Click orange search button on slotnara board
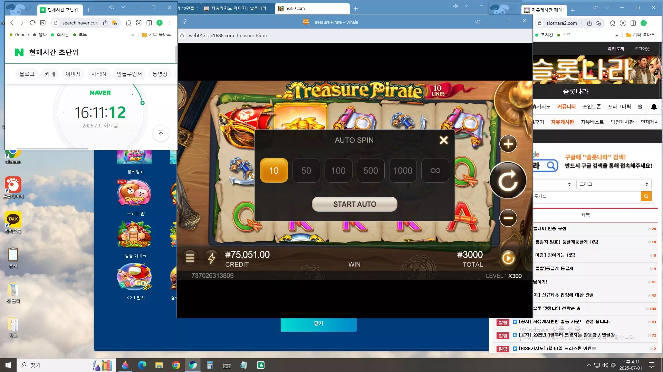Viewport: 663px width, 372px height. coord(646,196)
